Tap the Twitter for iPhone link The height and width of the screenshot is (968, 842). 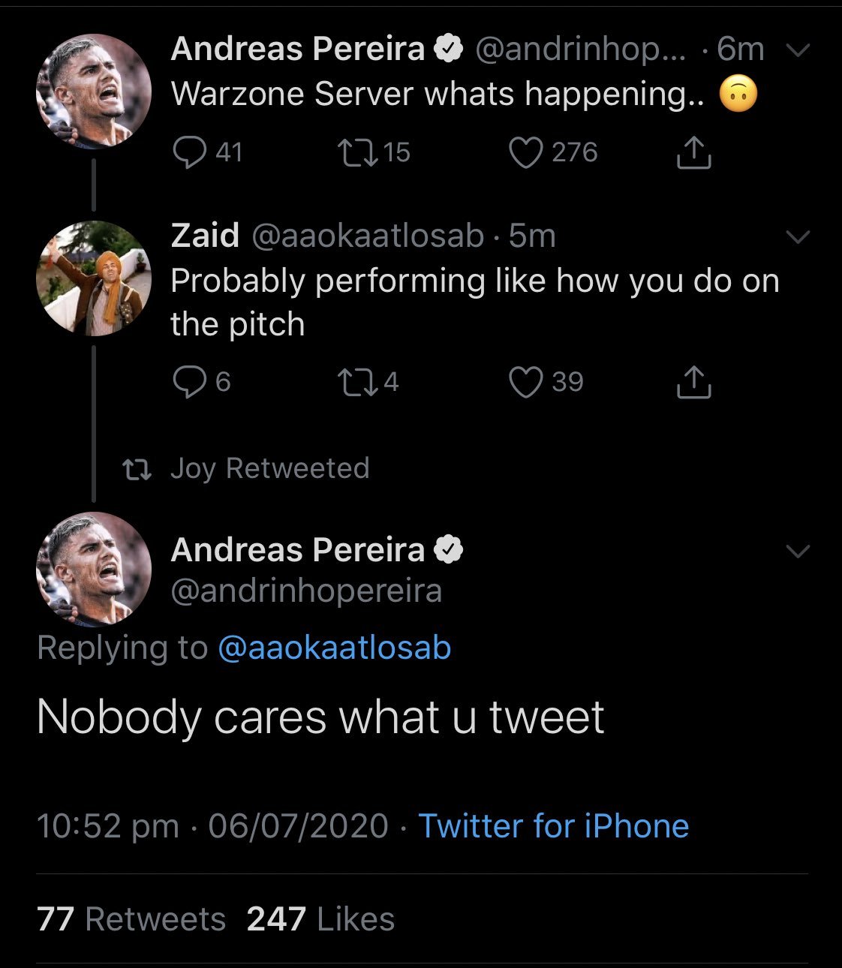tap(553, 826)
